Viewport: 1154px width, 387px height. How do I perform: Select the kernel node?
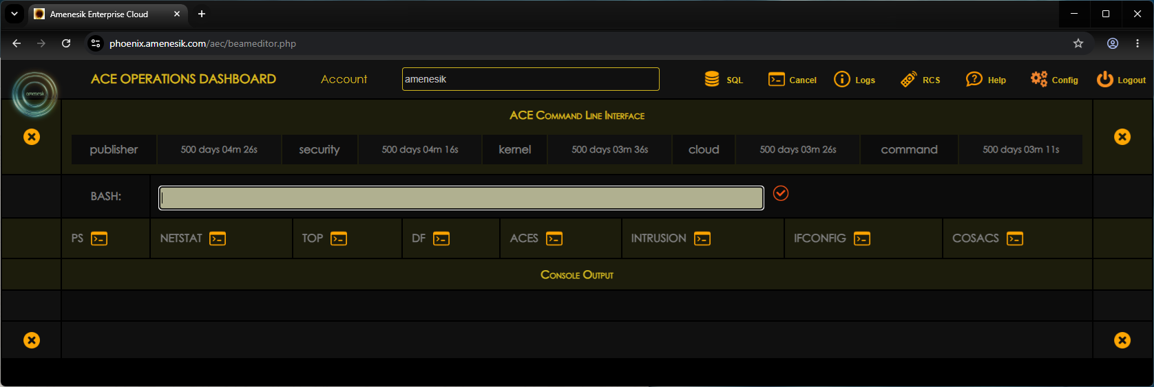point(515,149)
